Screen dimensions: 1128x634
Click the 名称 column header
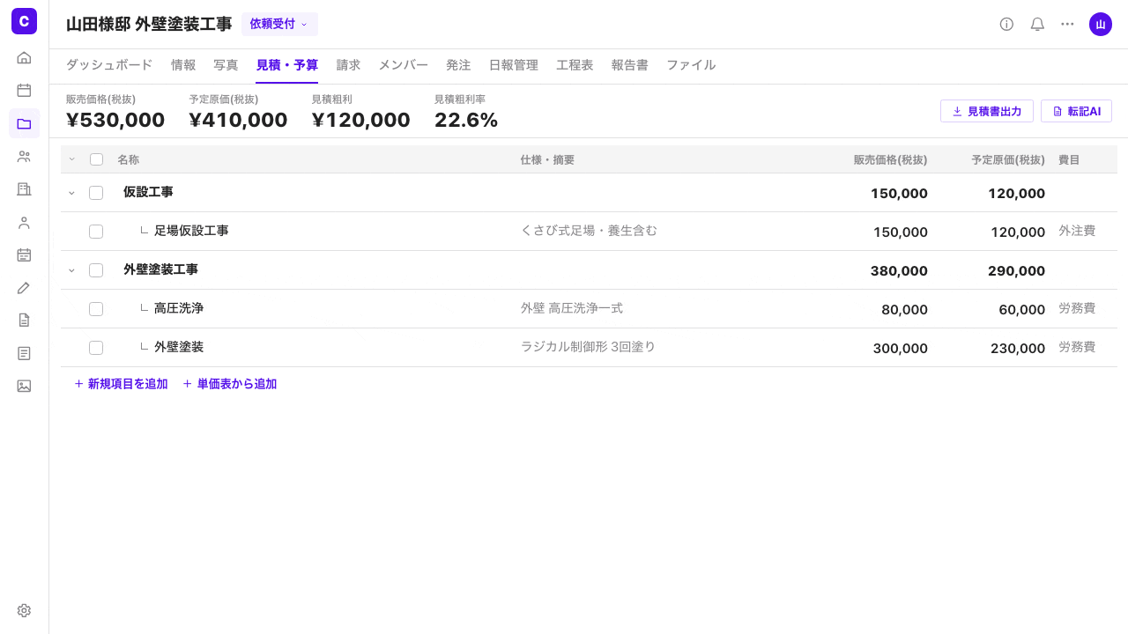coord(128,159)
